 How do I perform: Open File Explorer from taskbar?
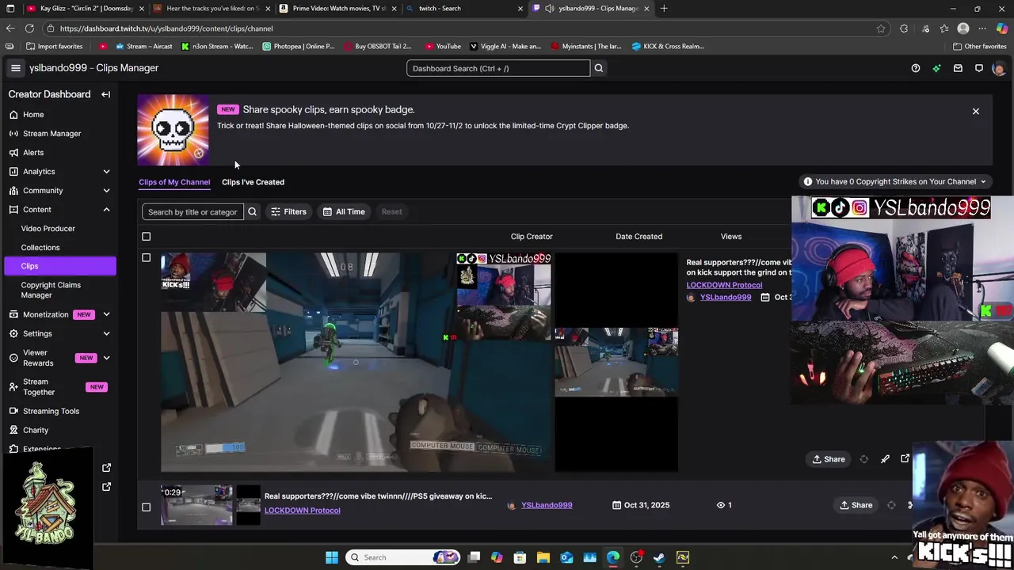click(x=543, y=557)
